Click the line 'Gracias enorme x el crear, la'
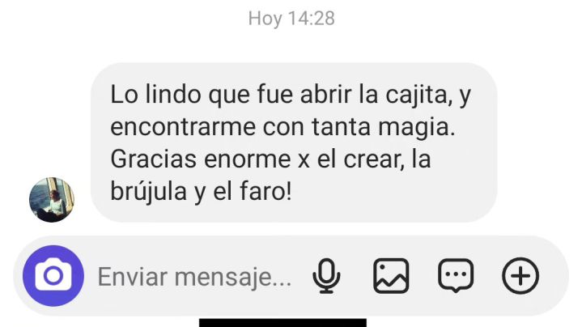 [x=270, y=159]
